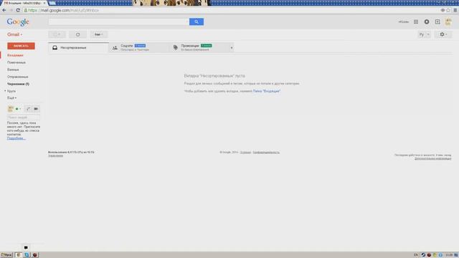
Task: Open the Privacy link in the footer
Action: [266, 153]
